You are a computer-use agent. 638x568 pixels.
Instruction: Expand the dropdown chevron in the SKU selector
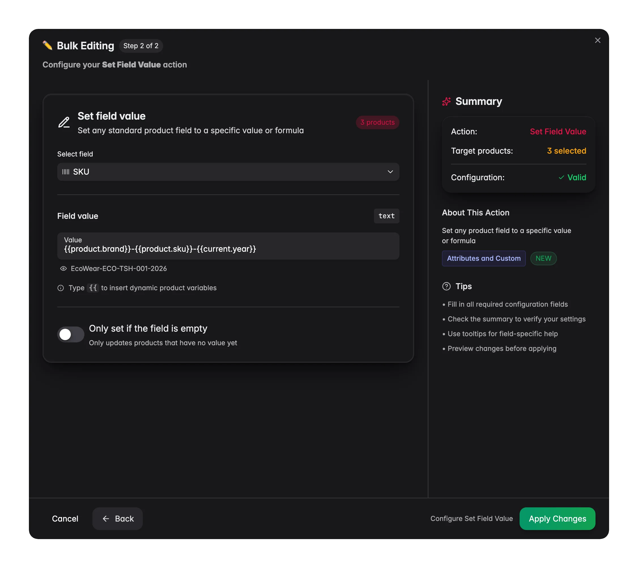(x=390, y=172)
